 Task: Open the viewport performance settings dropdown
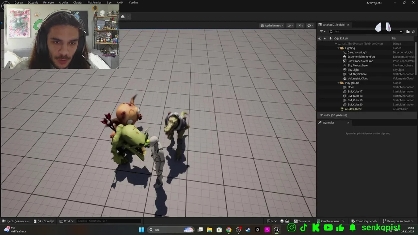tap(300, 25)
